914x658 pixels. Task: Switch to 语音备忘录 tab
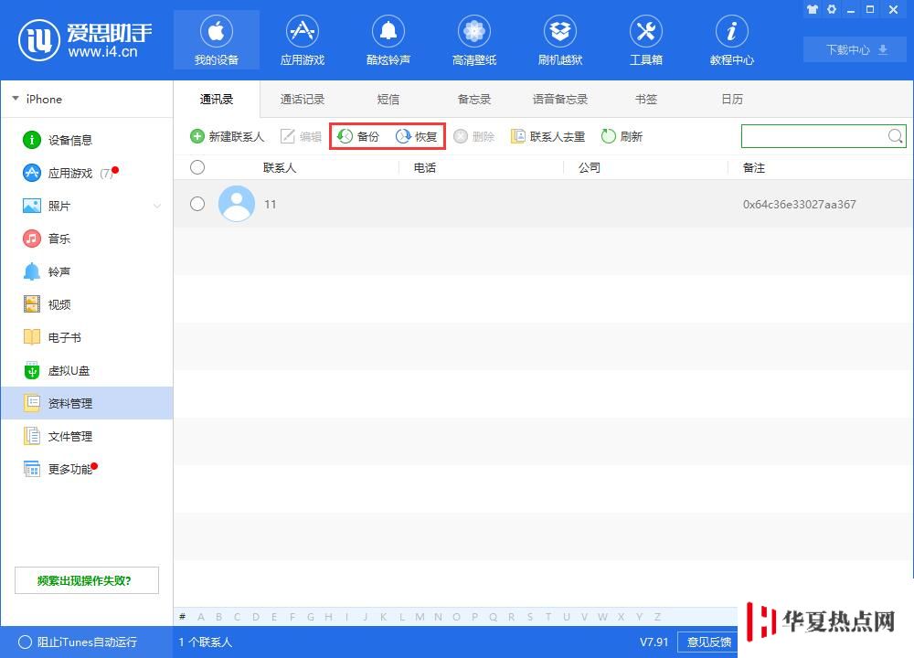click(560, 99)
